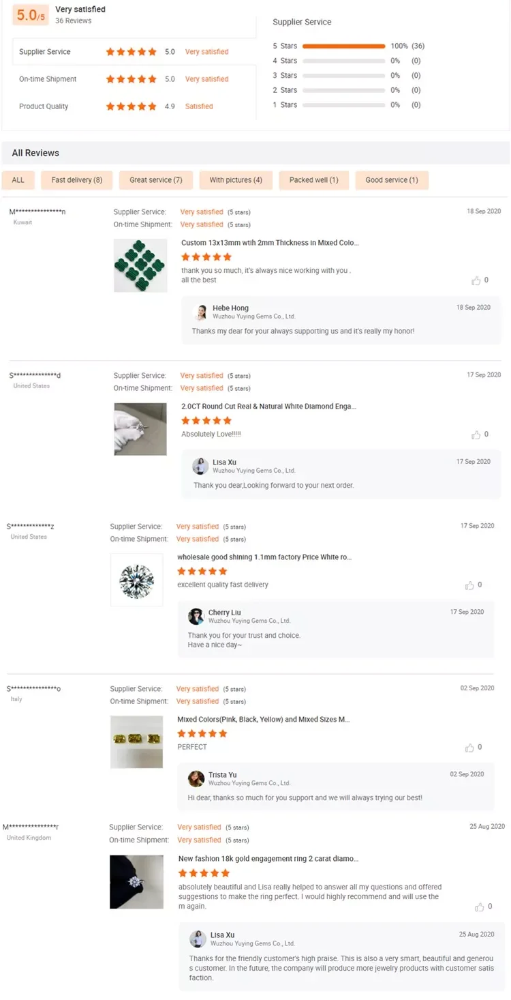Open the yellow gemstones review photo
The height and width of the screenshot is (1000, 511).
[136, 741]
